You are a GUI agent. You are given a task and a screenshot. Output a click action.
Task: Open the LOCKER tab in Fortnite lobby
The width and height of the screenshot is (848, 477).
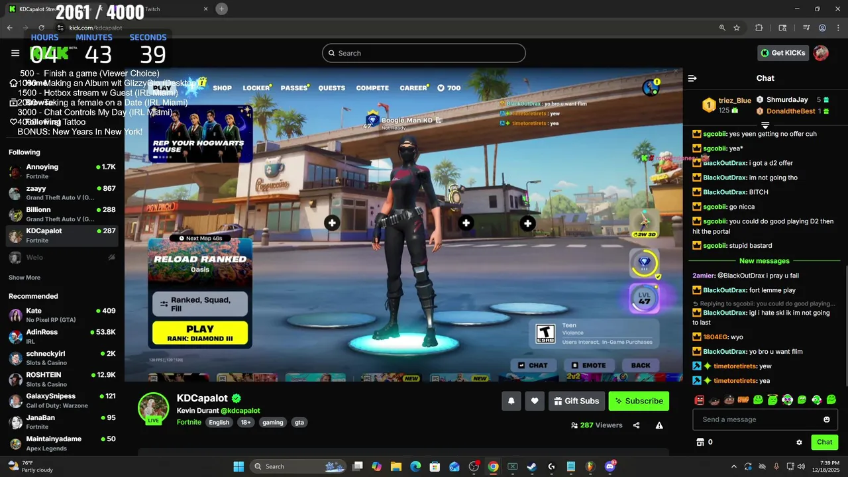tap(256, 87)
